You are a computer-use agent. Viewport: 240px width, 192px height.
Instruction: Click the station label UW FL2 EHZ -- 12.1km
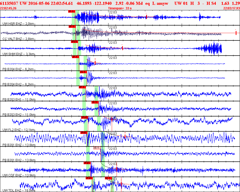(x=19, y=130)
